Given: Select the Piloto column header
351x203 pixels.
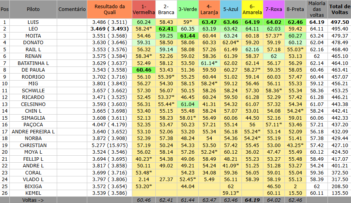Looking at the screenshot, I should pyautogui.click(x=33, y=9).
